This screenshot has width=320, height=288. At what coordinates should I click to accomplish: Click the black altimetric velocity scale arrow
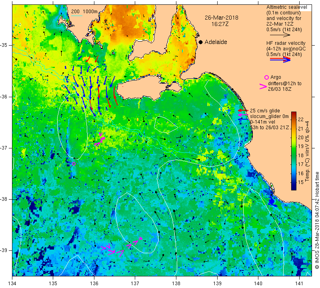click(x=280, y=35)
